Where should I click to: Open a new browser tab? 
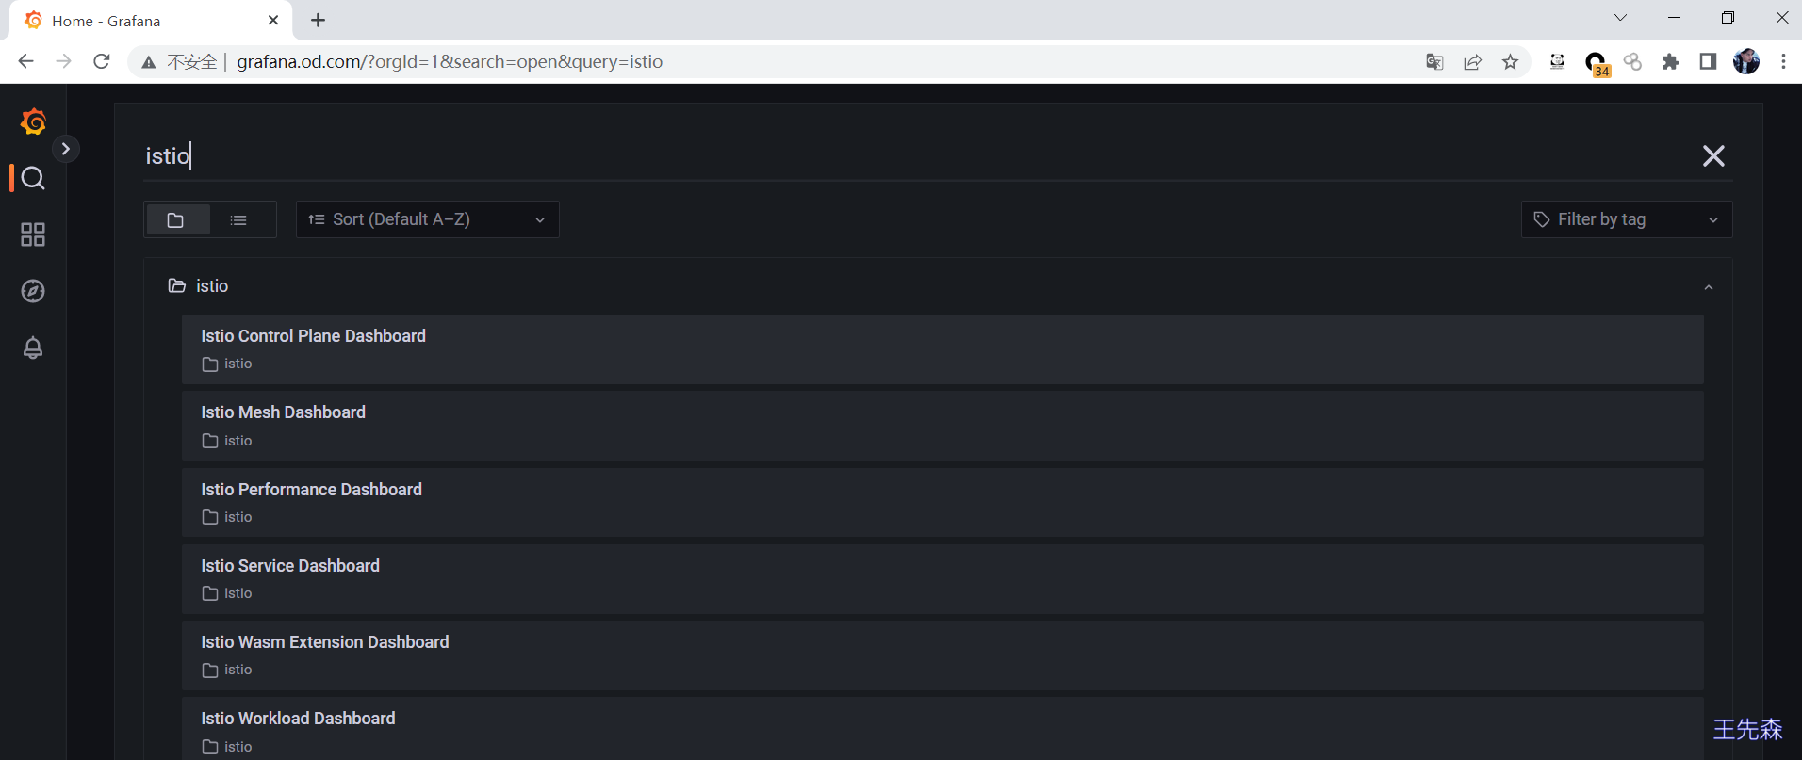(319, 20)
